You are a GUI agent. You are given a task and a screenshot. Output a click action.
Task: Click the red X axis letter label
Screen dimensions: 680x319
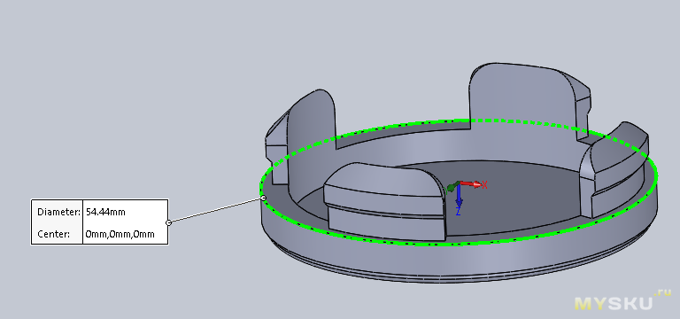pyautogui.click(x=485, y=185)
